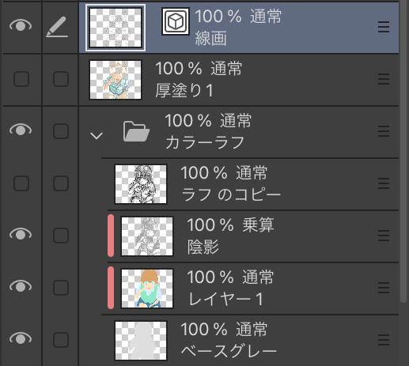
Task: Click the grip handle of カラーラフ folder
Action: coord(384,131)
